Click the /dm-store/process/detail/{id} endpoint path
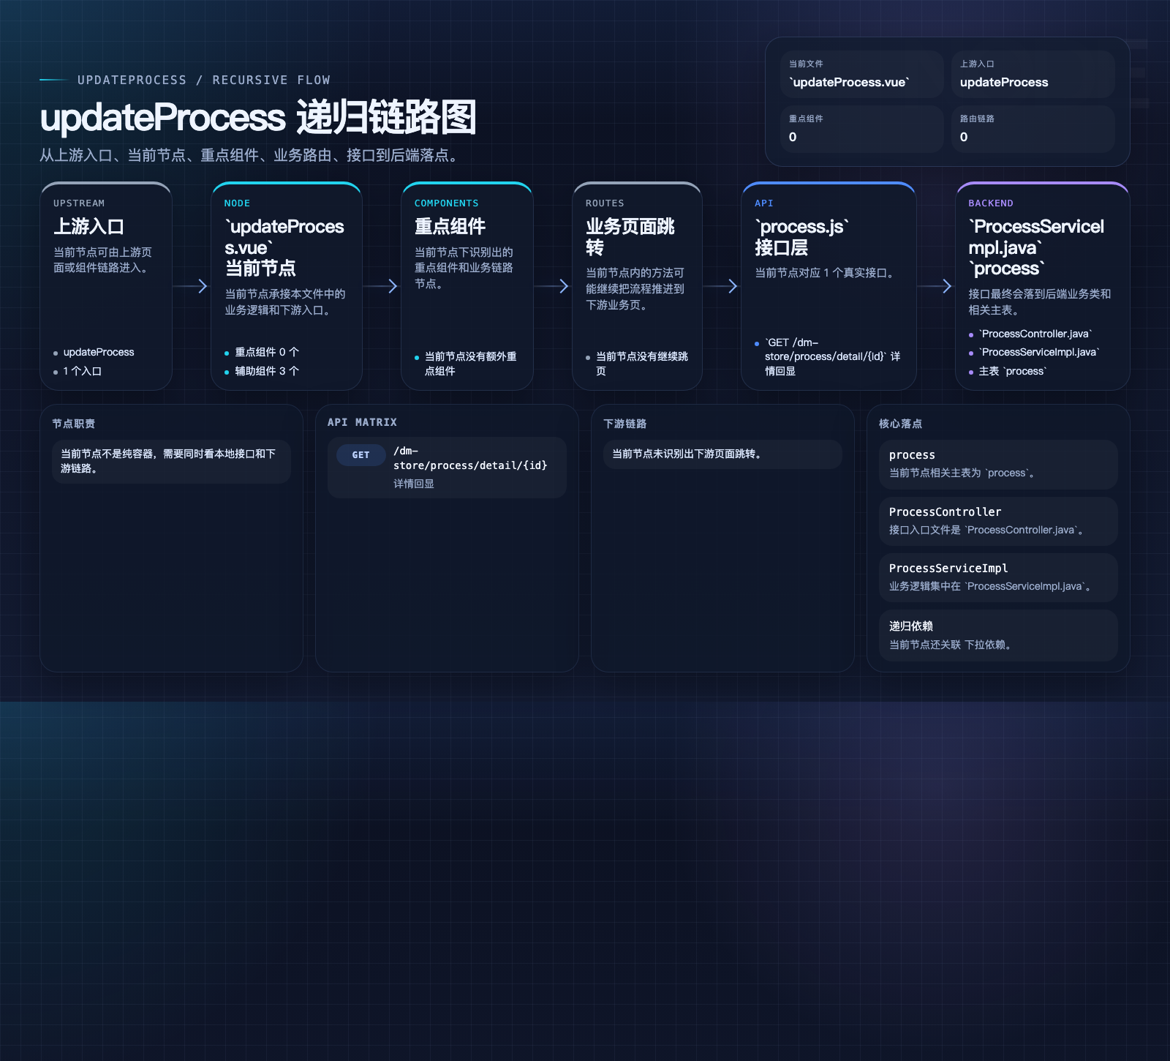This screenshot has width=1170, height=1061. [x=470, y=458]
